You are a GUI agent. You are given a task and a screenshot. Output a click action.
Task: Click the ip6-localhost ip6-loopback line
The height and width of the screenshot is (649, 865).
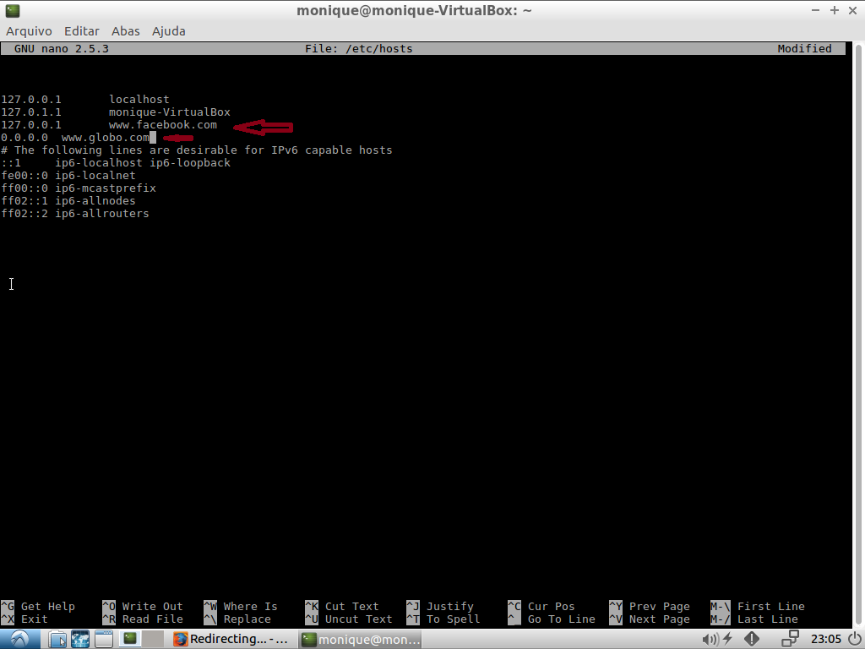point(116,163)
